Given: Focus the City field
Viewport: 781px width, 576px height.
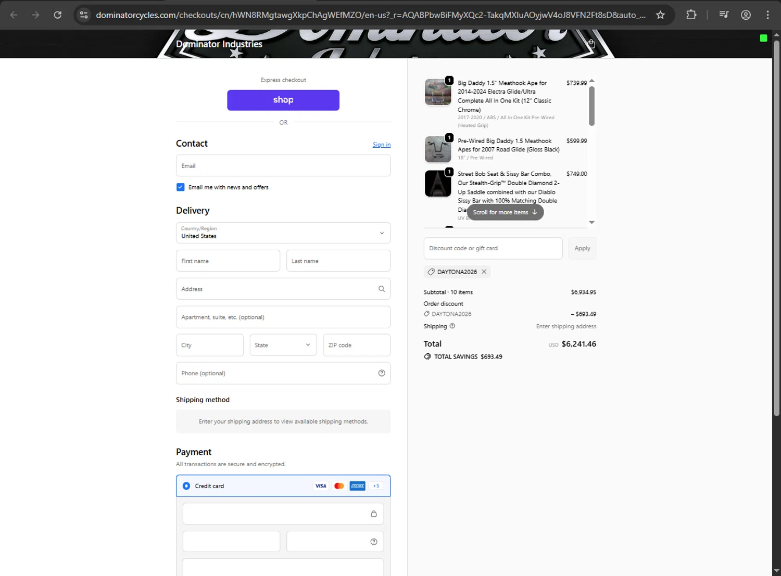Looking at the screenshot, I should (210, 345).
